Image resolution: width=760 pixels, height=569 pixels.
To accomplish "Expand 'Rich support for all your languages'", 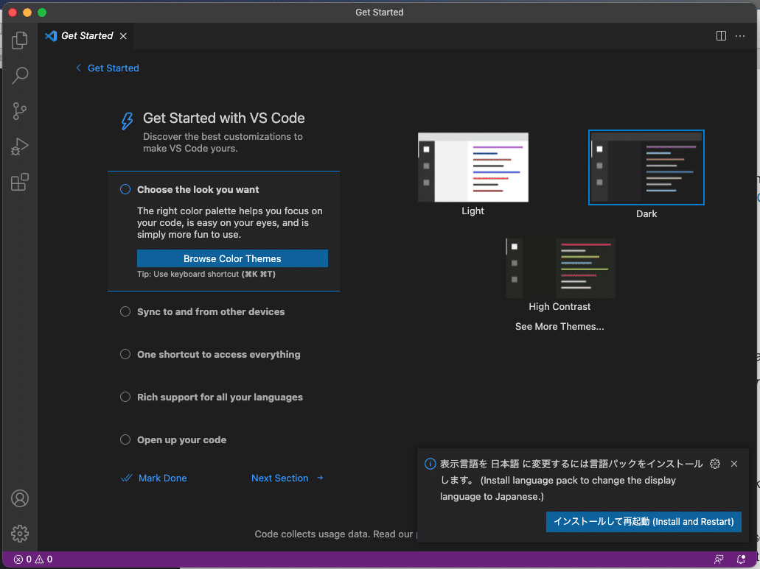I will 220,397.
